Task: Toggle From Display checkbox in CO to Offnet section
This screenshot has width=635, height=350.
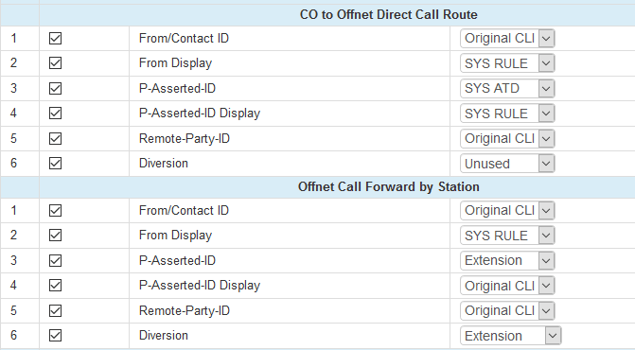Action: pos(55,63)
